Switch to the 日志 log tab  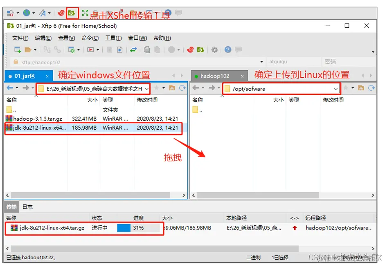tap(27, 207)
